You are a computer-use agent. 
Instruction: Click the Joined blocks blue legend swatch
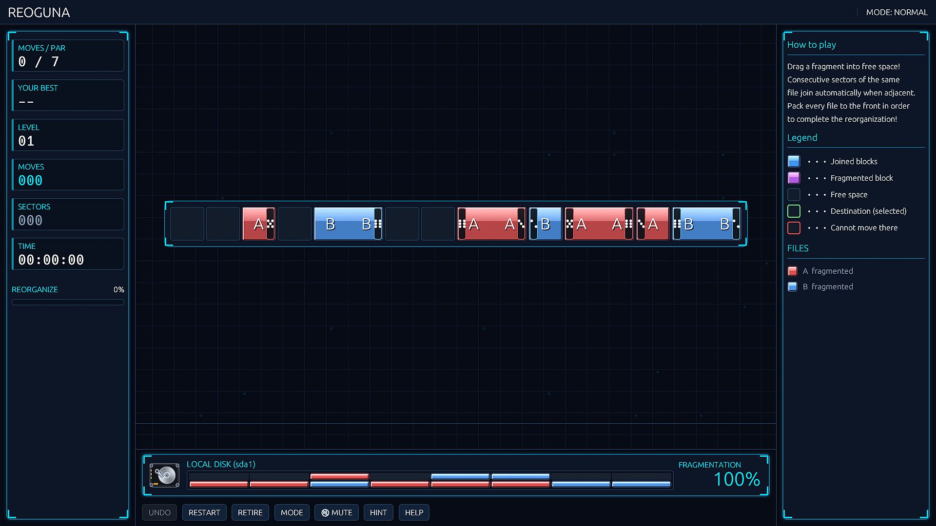pos(794,161)
